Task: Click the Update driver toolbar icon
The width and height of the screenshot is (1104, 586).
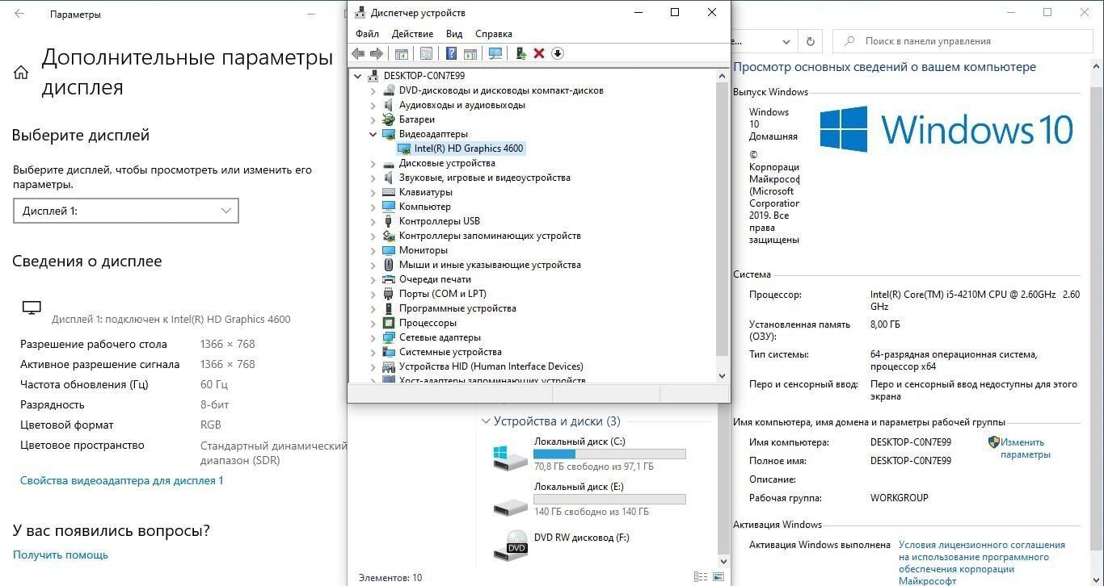Action: [x=520, y=54]
